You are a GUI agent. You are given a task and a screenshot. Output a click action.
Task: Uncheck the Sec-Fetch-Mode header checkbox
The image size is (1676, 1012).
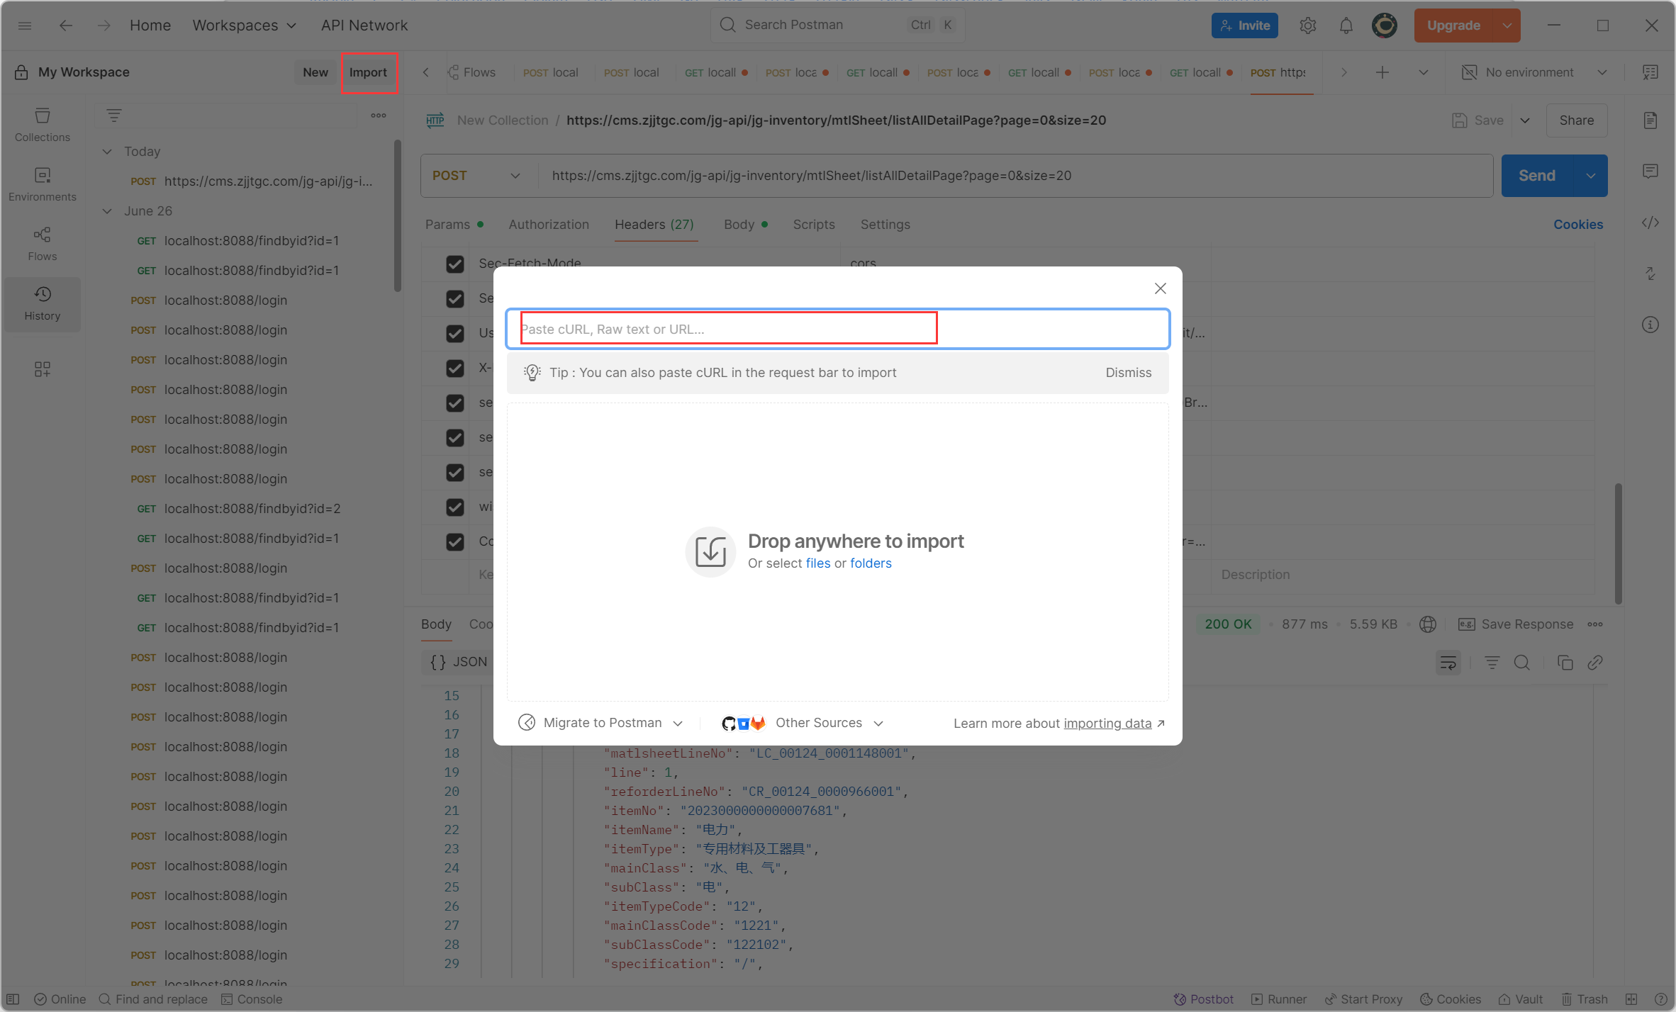(x=455, y=264)
